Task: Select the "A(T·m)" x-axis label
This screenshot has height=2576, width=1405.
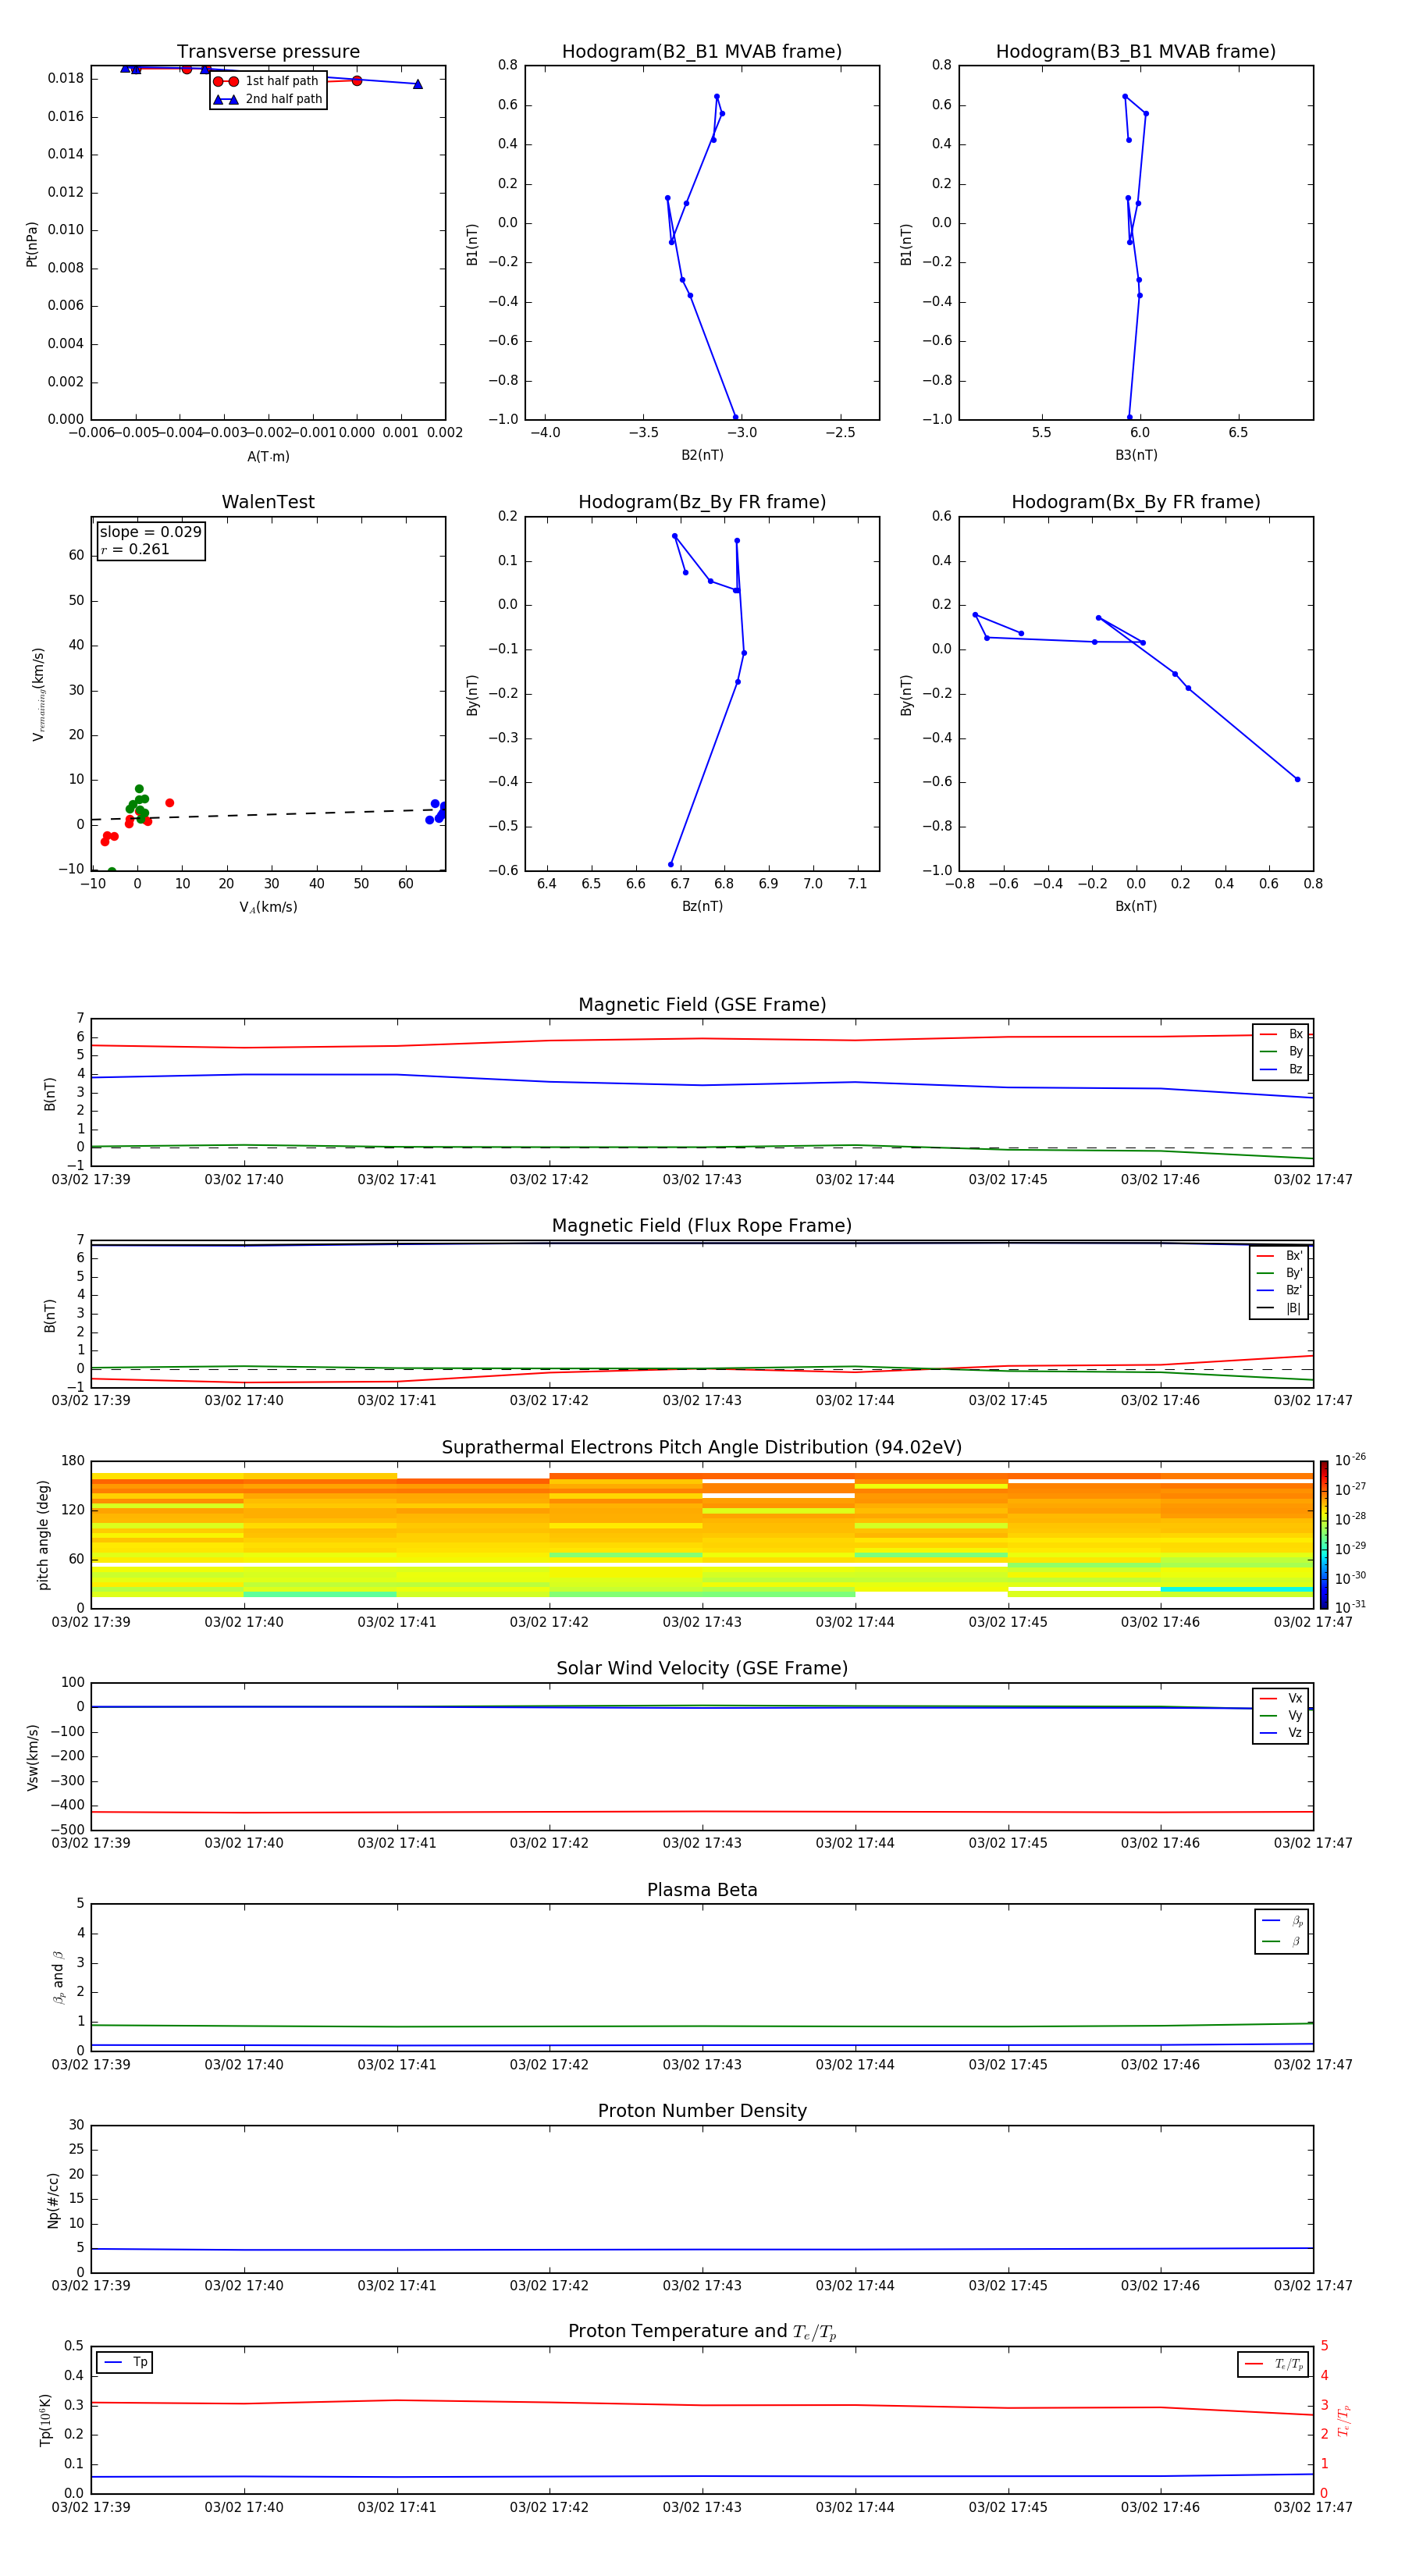Action: click(268, 457)
